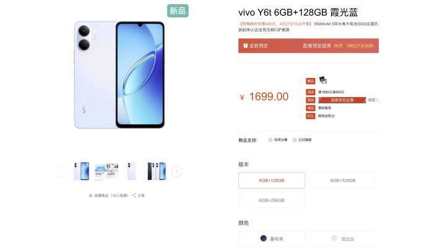Click the share icon below the gallery
The height and width of the screenshot is (250, 445).
coord(134,195)
